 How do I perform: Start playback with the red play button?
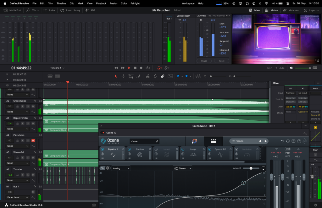point(129,68)
